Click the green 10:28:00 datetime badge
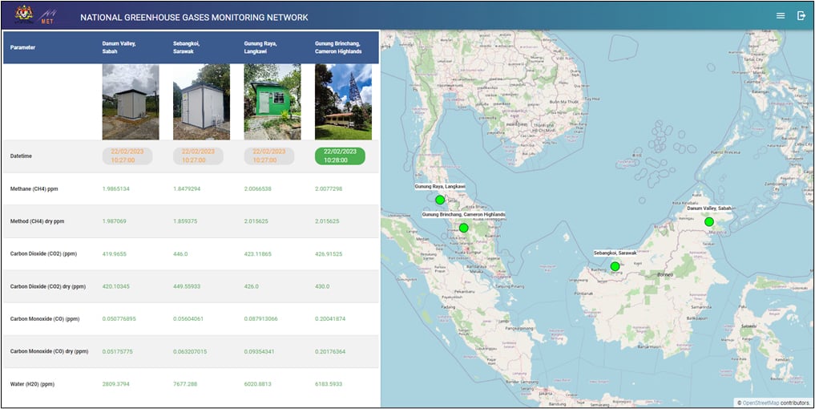Image resolution: width=815 pixels, height=409 pixels. (x=340, y=156)
